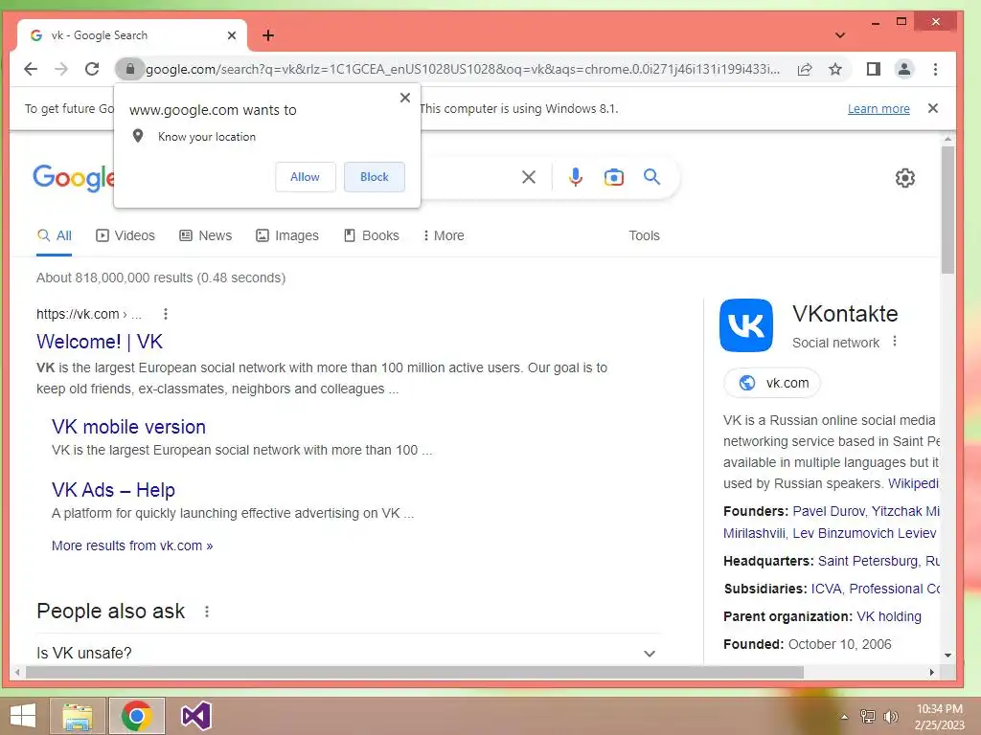Open the side panel icon
This screenshot has width=981, height=735.
pyautogui.click(x=874, y=69)
